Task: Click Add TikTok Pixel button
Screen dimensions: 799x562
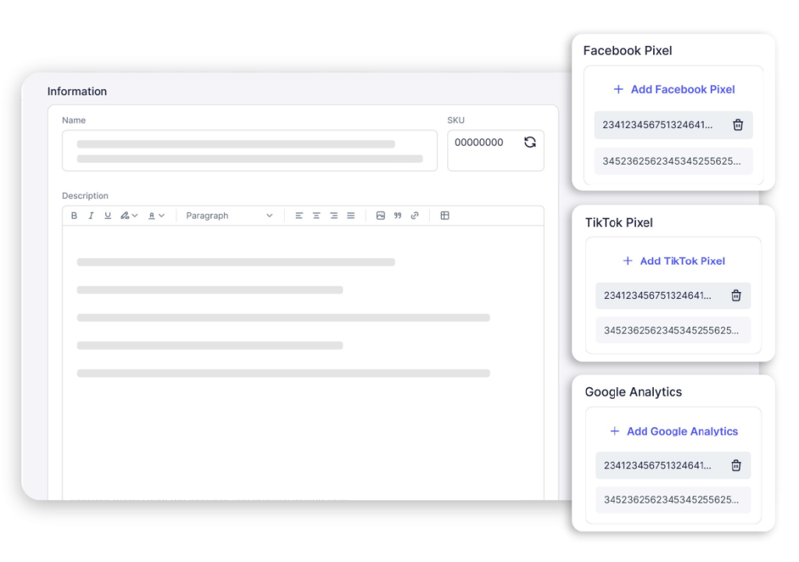Action: 674,261
